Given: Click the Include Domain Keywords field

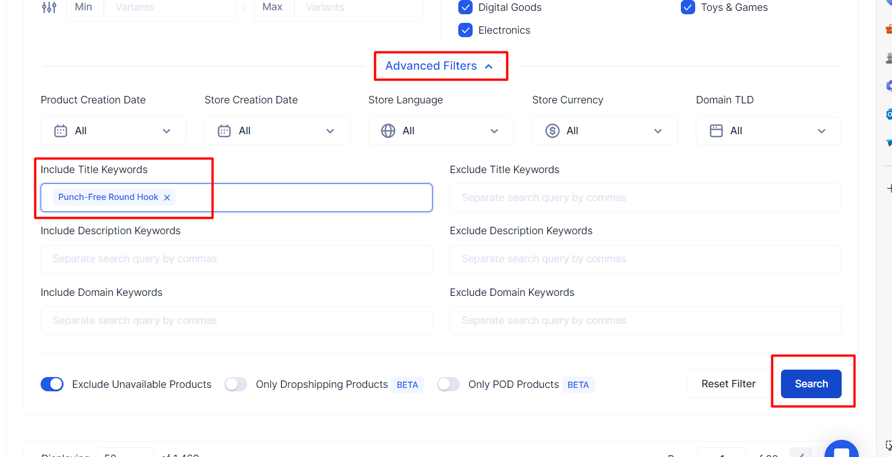Looking at the screenshot, I should [x=236, y=320].
